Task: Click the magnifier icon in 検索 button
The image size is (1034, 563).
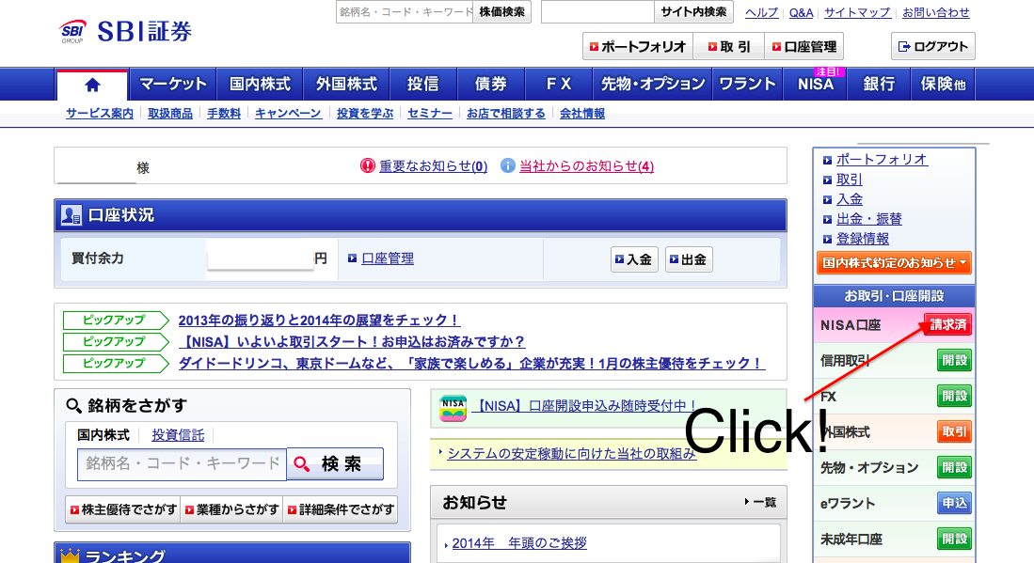Action: coord(302,463)
